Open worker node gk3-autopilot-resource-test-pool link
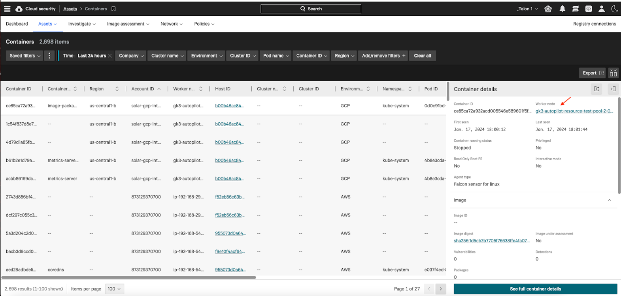The image size is (621, 296). click(x=574, y=111)
